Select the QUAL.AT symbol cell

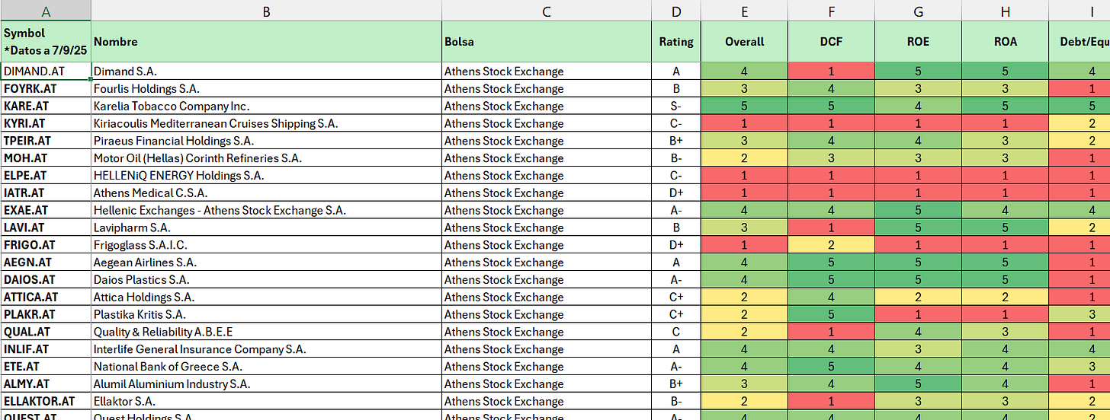point(46,332)
